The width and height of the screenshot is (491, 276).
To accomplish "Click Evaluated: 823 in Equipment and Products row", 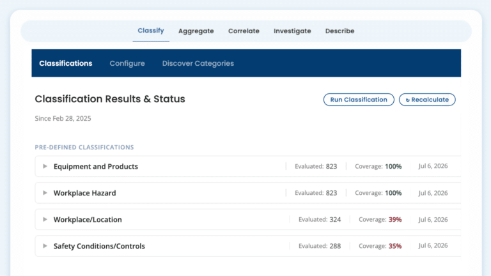I will [x=316, y=167].
